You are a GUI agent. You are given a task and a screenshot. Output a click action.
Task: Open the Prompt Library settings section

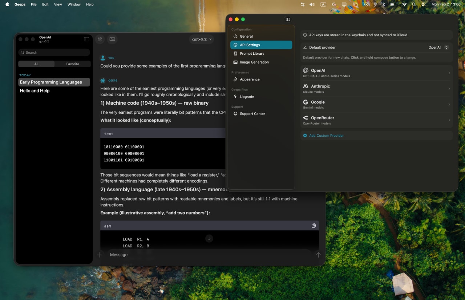[x=252, y=54]
